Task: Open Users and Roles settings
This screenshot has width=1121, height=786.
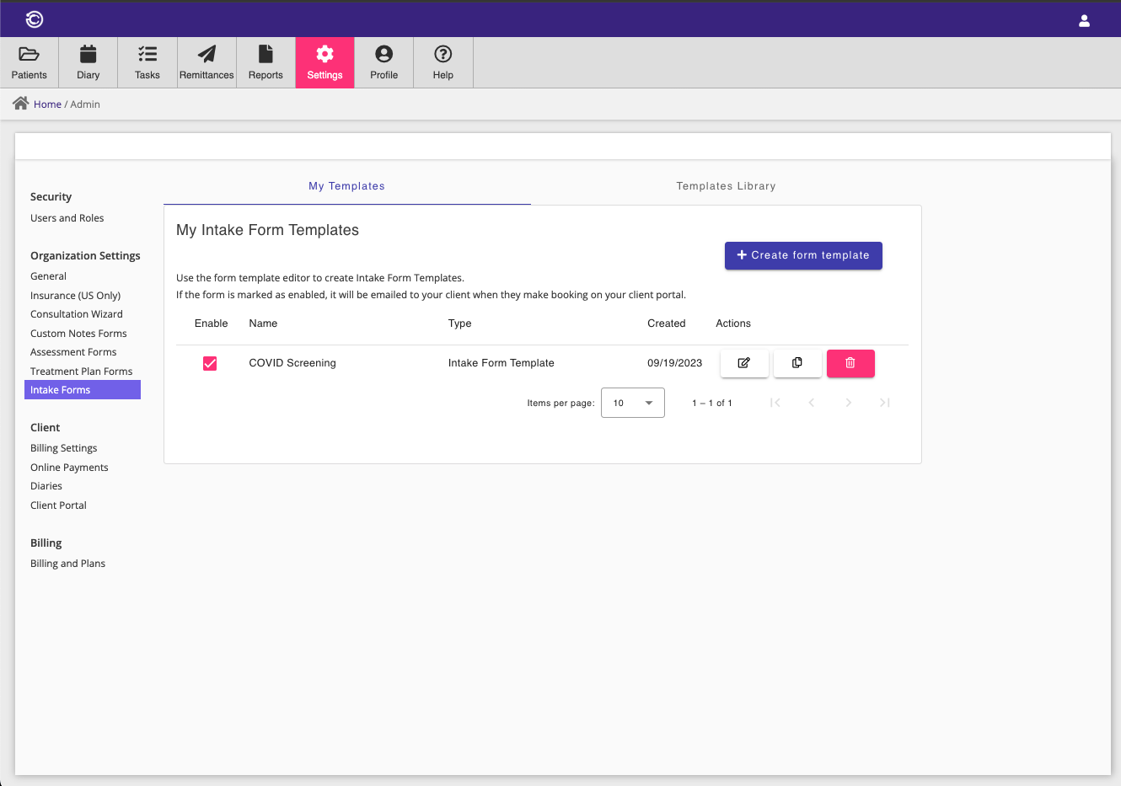Action: pos(67,218)
